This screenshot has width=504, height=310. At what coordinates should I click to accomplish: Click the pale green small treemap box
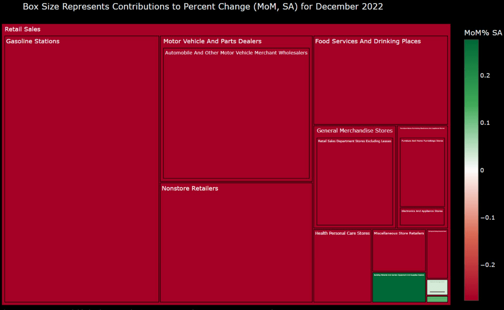tap(437, 287)
